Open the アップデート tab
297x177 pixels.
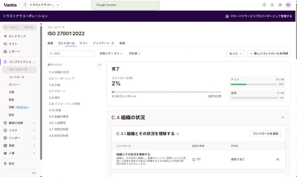click(103, 43)
